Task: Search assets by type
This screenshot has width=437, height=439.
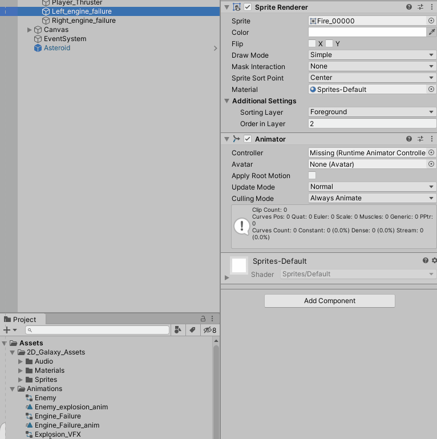Action: (178, 330)
